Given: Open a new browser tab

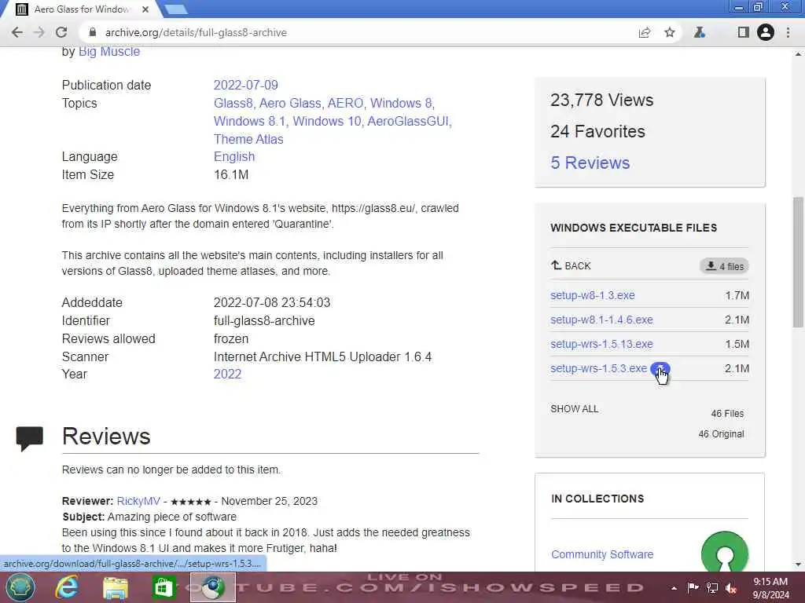Looking at the screenshot, I should [177, 9].
